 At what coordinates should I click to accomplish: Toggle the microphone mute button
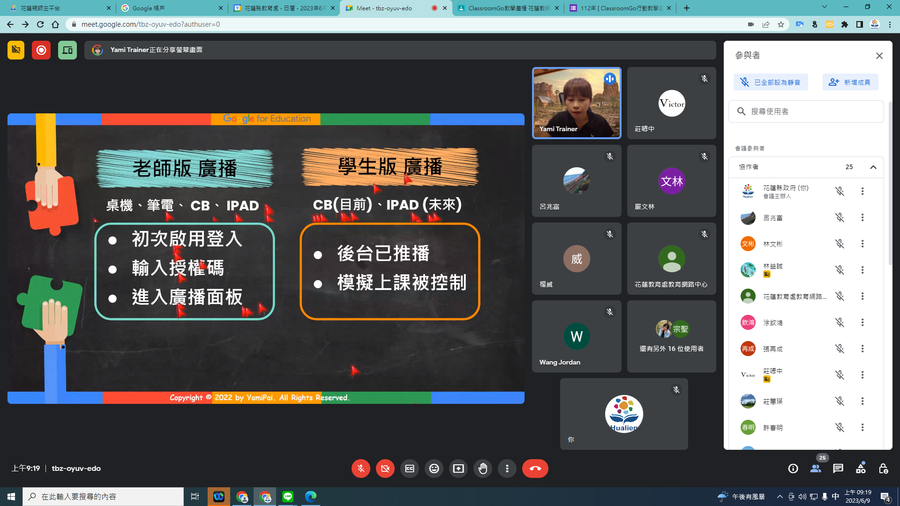(x=361, y=469)
